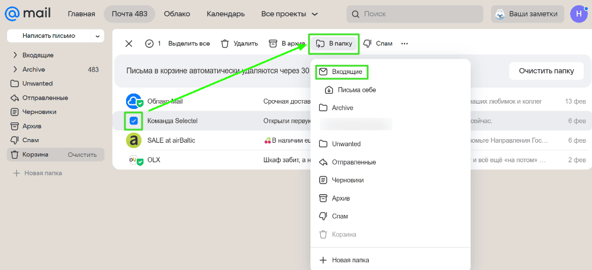The width and height of the screenshot is (592, 270).
Task: Go to the Главная tab
Action: click(81, 14)
